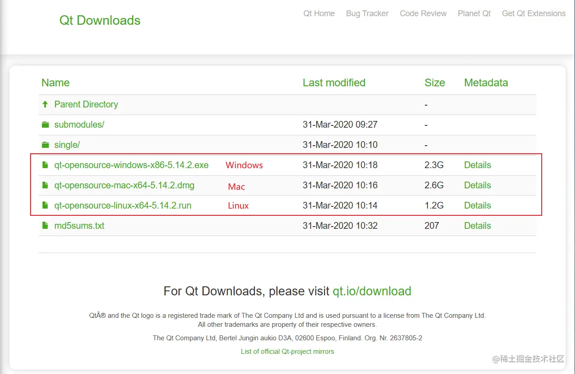Click the file icon beside md5sums.txt
Viewport: 575px width, 374px height.
tap(45, 226)
